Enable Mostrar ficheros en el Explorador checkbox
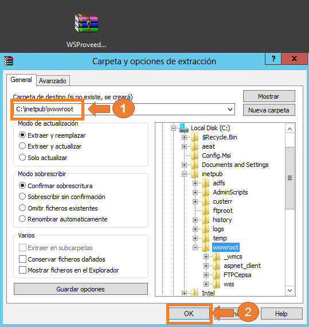Screen dimensions: 309x327 click(x=22, y=270)
